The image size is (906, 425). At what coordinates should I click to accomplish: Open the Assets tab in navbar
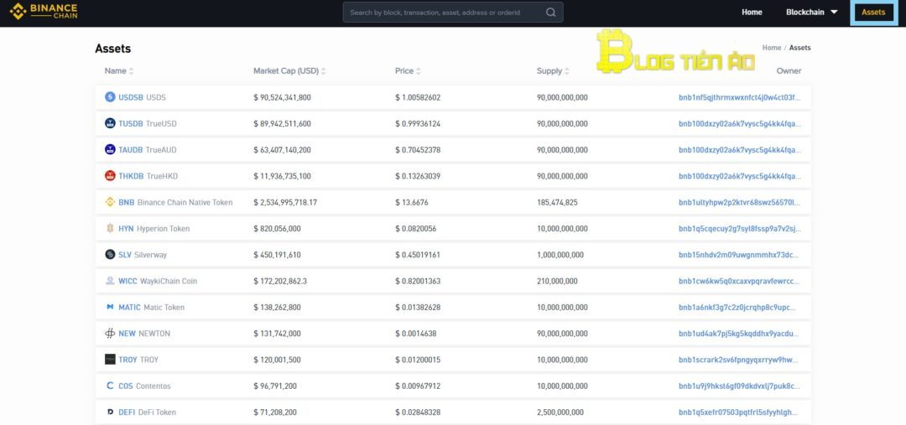[x=873, y=13]
